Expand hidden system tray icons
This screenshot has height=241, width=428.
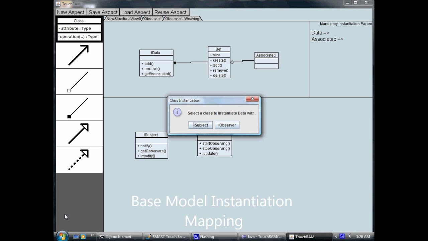click(x=336, y=237)
